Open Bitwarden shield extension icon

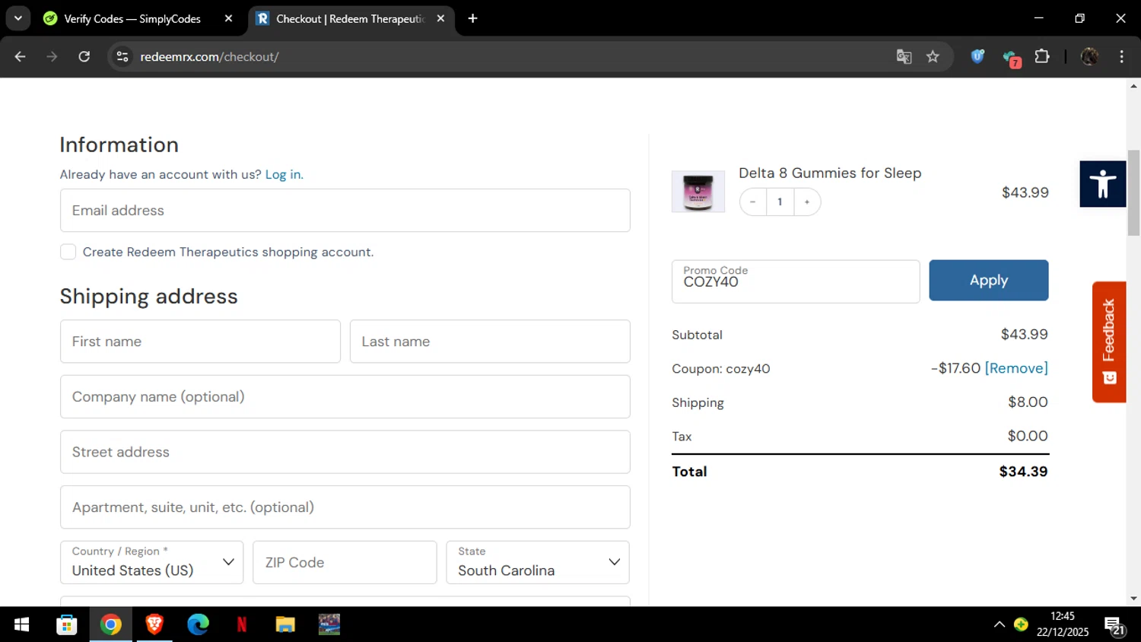977,56
